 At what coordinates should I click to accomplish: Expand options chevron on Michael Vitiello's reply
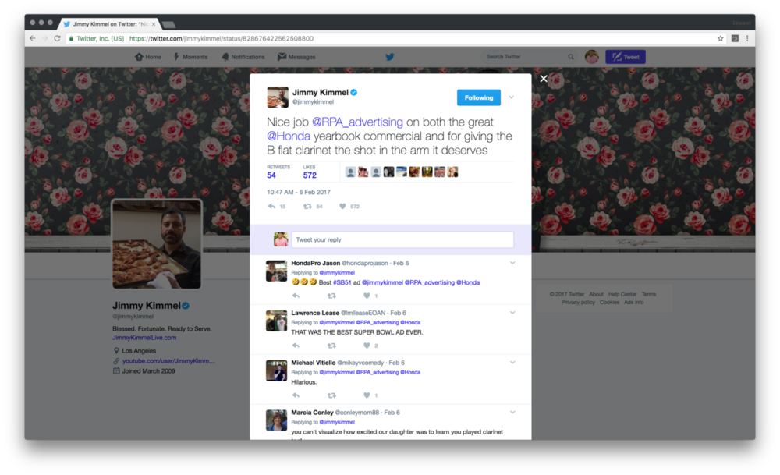pyautogui.click(x=512, y=363)
